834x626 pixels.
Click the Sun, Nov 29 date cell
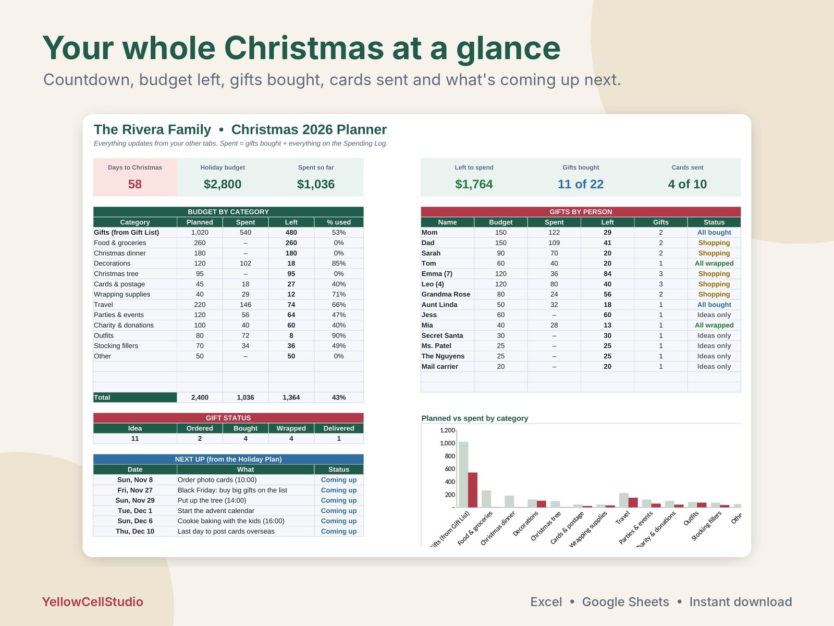pyautogui.click(x=135, y=500)
